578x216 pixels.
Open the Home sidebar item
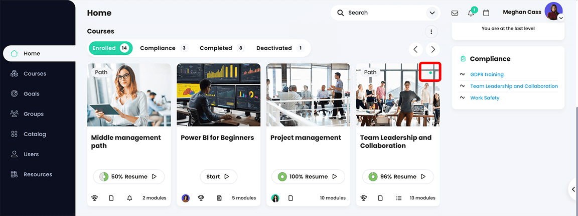point(39,54)
